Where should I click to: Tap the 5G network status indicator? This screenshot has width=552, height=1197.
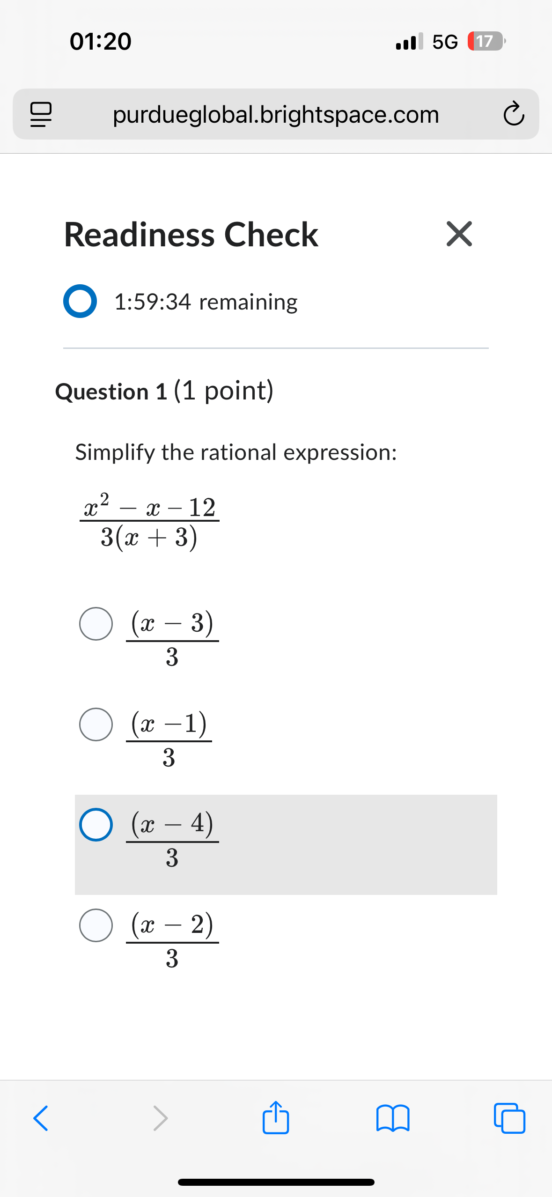click(x=444, y=42)
